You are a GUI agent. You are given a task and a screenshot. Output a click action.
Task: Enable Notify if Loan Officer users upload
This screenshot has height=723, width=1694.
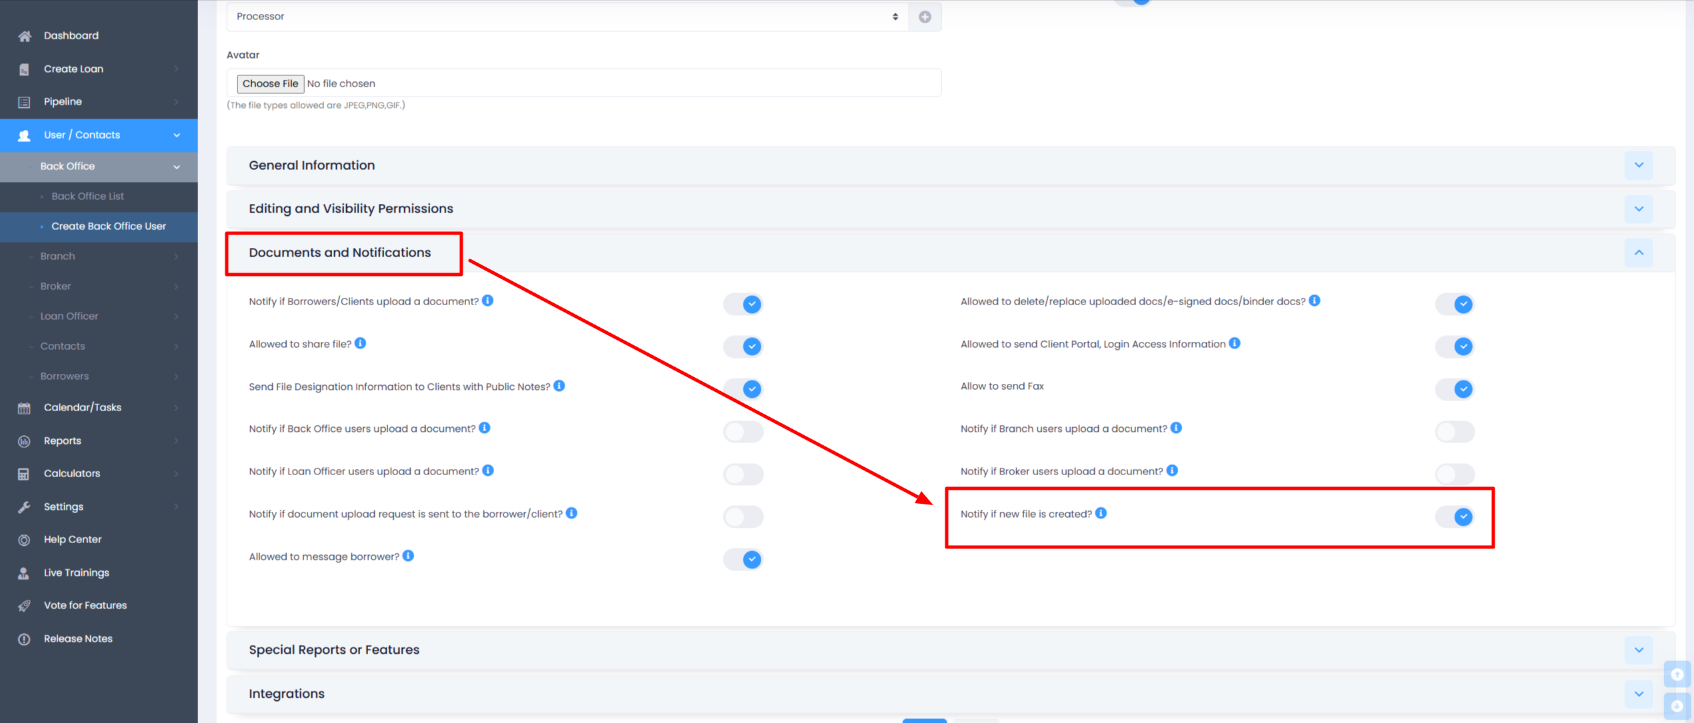(743, 474)
